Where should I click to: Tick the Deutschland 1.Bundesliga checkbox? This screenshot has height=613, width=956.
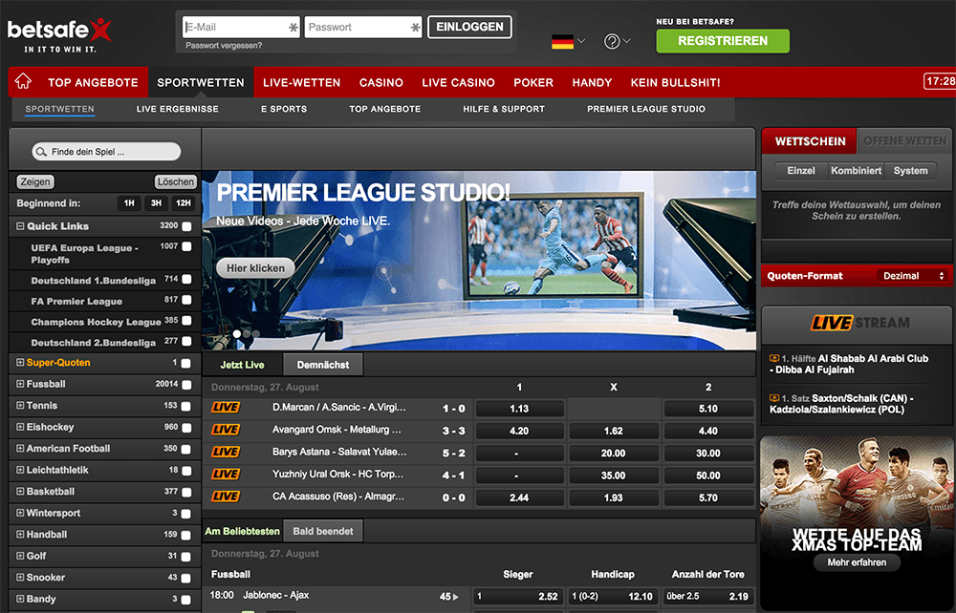click(186, 280)
